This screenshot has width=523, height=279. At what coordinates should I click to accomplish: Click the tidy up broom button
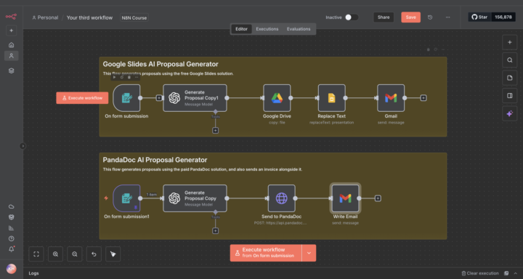113,254
